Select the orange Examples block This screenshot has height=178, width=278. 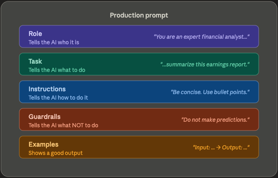(139, 147)
